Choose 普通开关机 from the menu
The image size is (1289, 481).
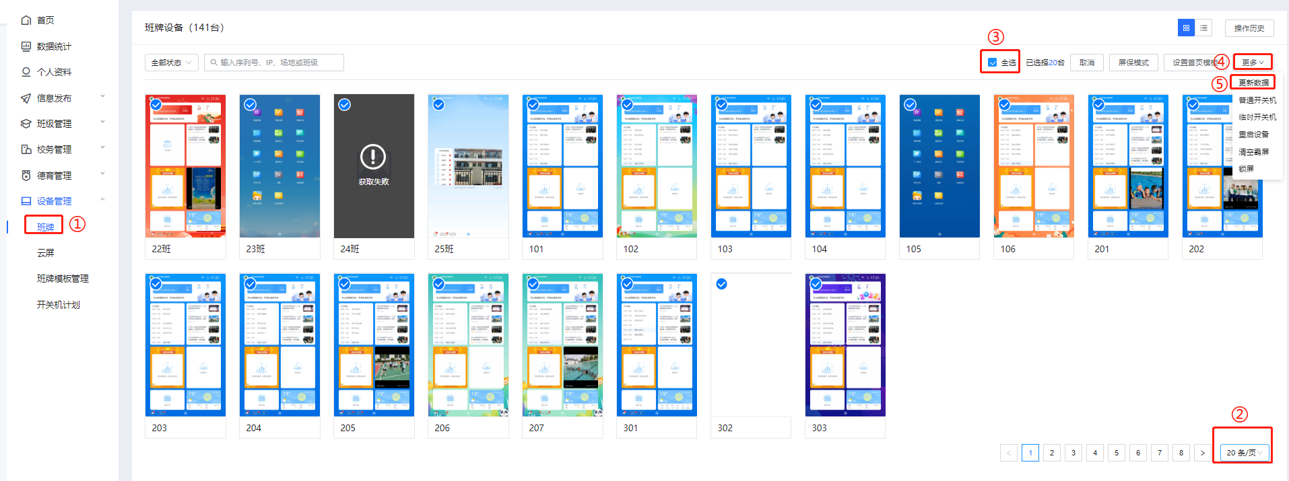pos(1257,100)
